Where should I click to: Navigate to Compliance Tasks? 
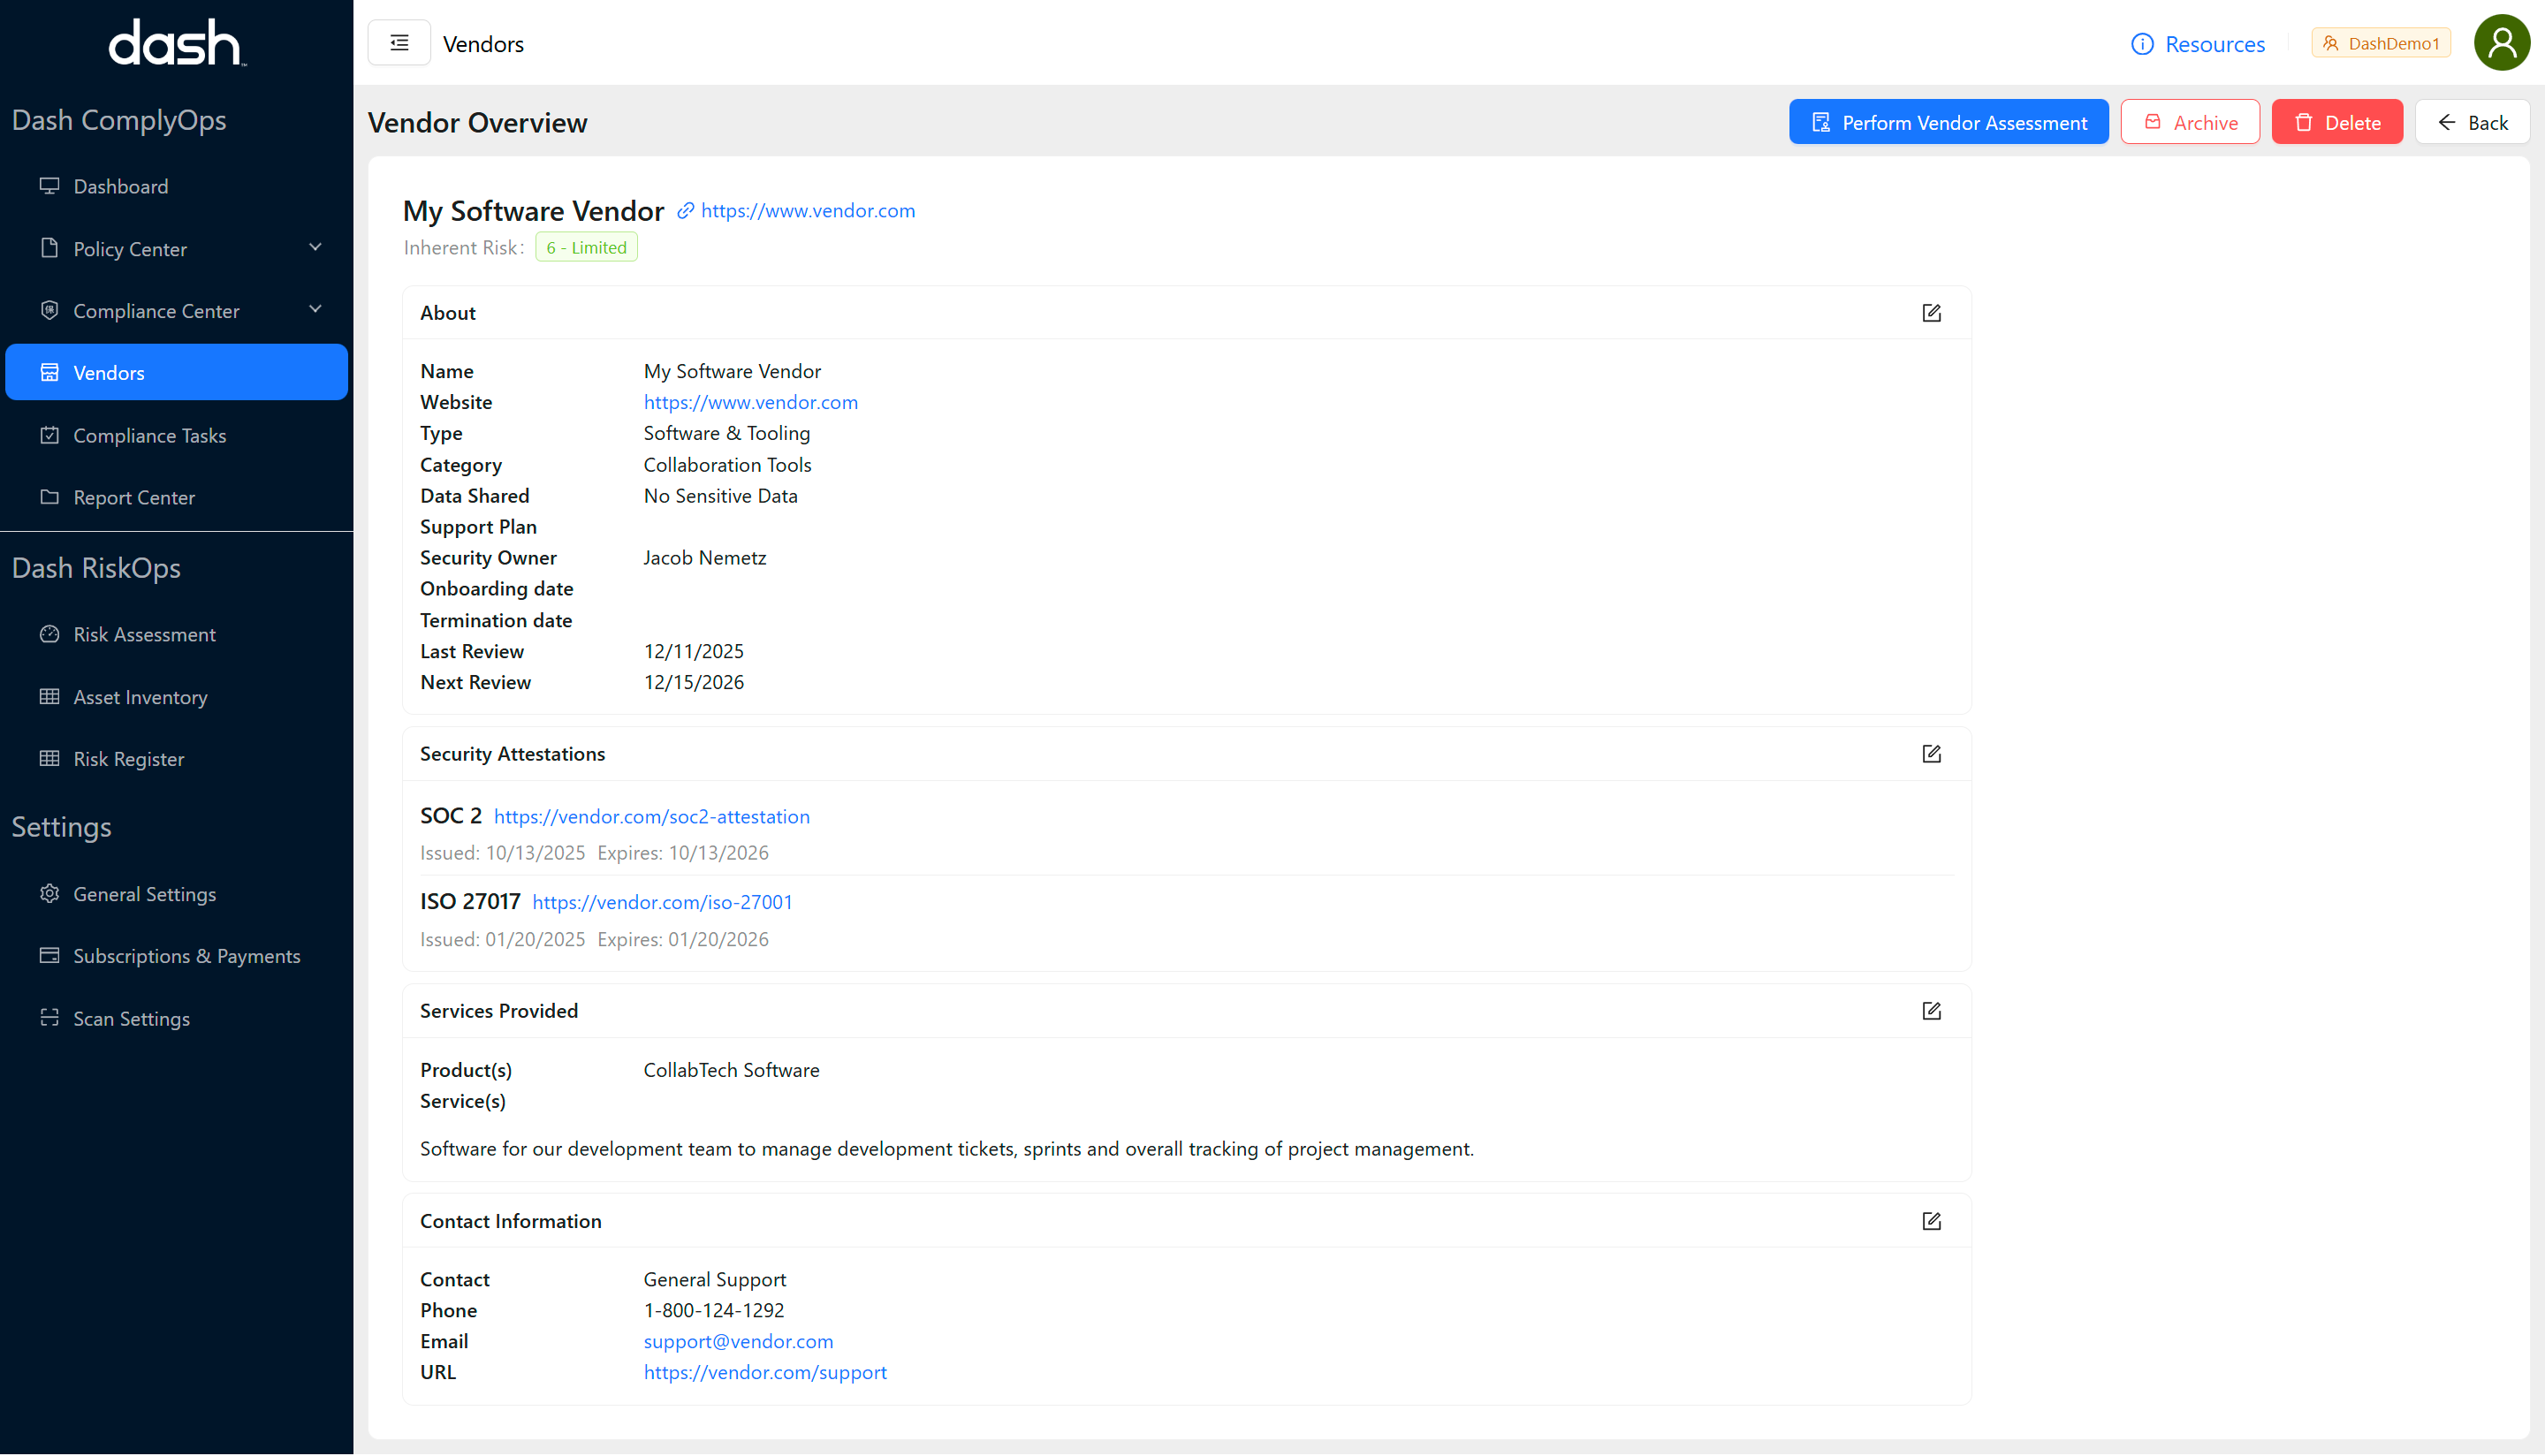tap(149, 436)
